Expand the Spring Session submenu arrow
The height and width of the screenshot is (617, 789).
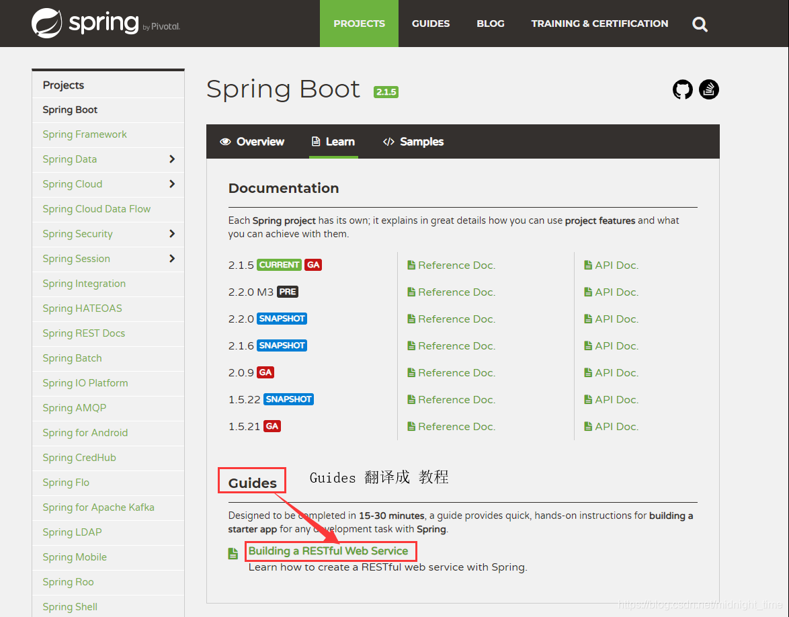point(172,258)
